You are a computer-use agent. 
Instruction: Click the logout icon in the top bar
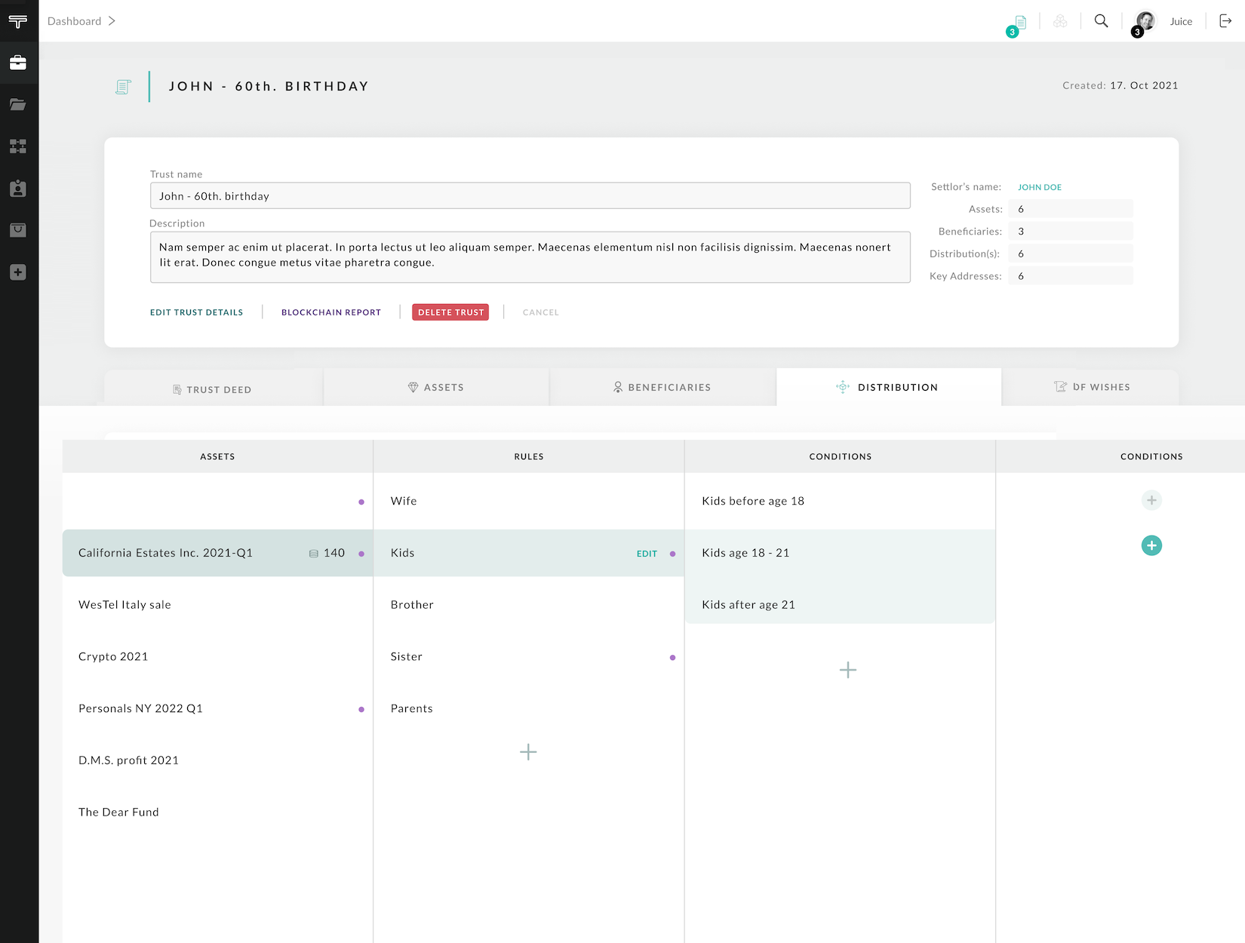tap(1225, 21)
